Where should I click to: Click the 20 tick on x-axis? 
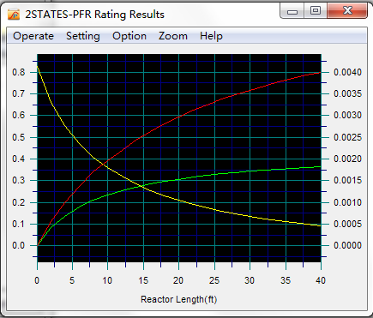click(x=178, y=280)
